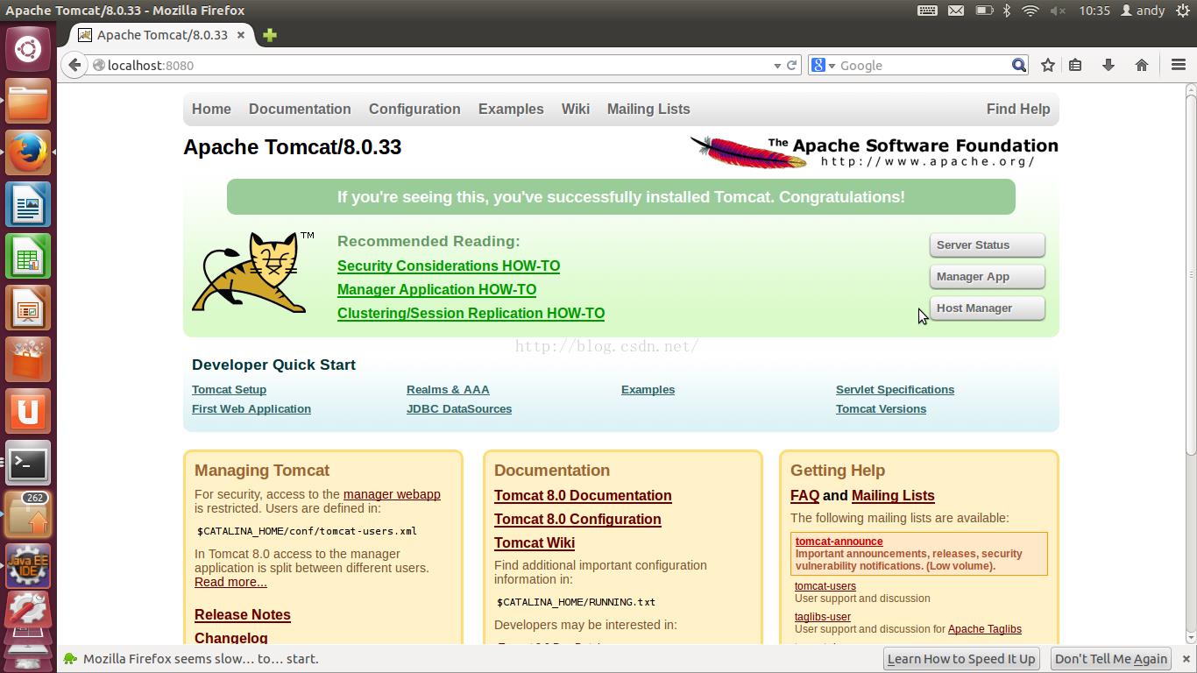
Task: Show bookmarks list icon
Action: tap(1075, 65)
